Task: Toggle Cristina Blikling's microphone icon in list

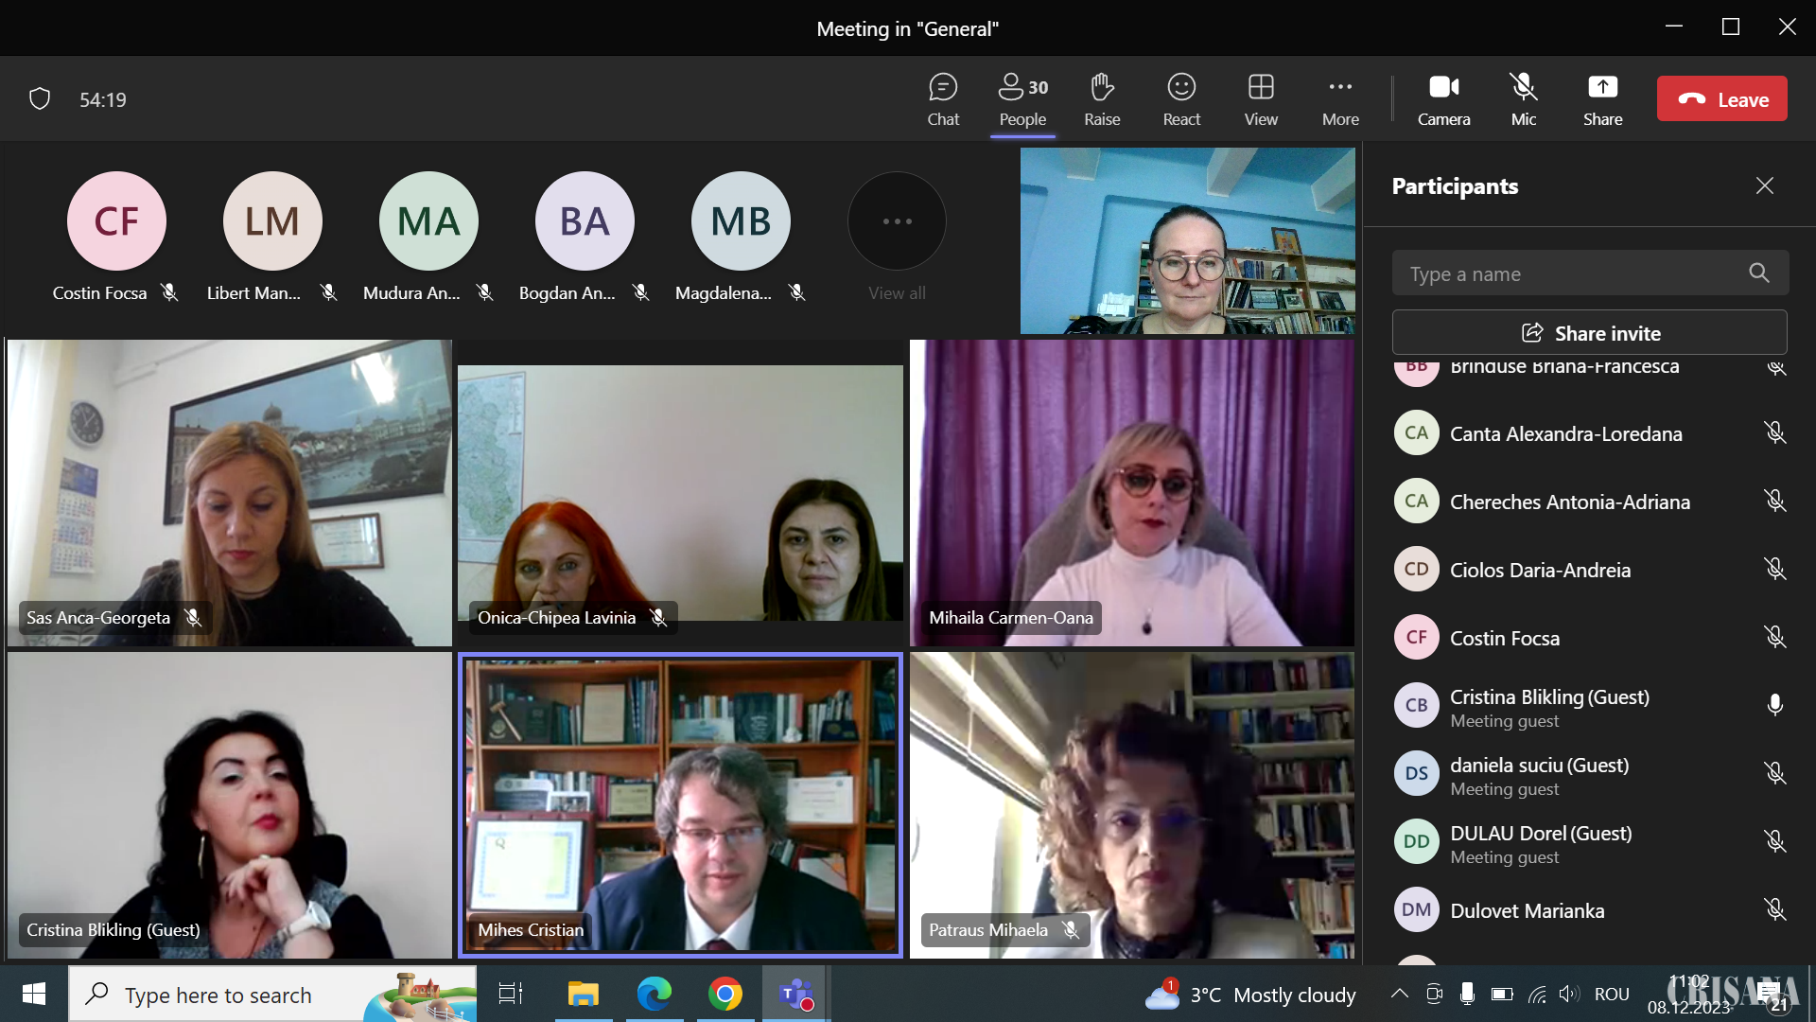Action: (x=1775, y=705)
